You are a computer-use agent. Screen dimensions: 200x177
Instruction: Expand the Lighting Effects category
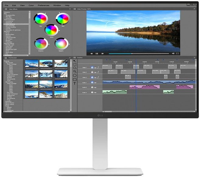pyautogui.click(x=9, y=43)
